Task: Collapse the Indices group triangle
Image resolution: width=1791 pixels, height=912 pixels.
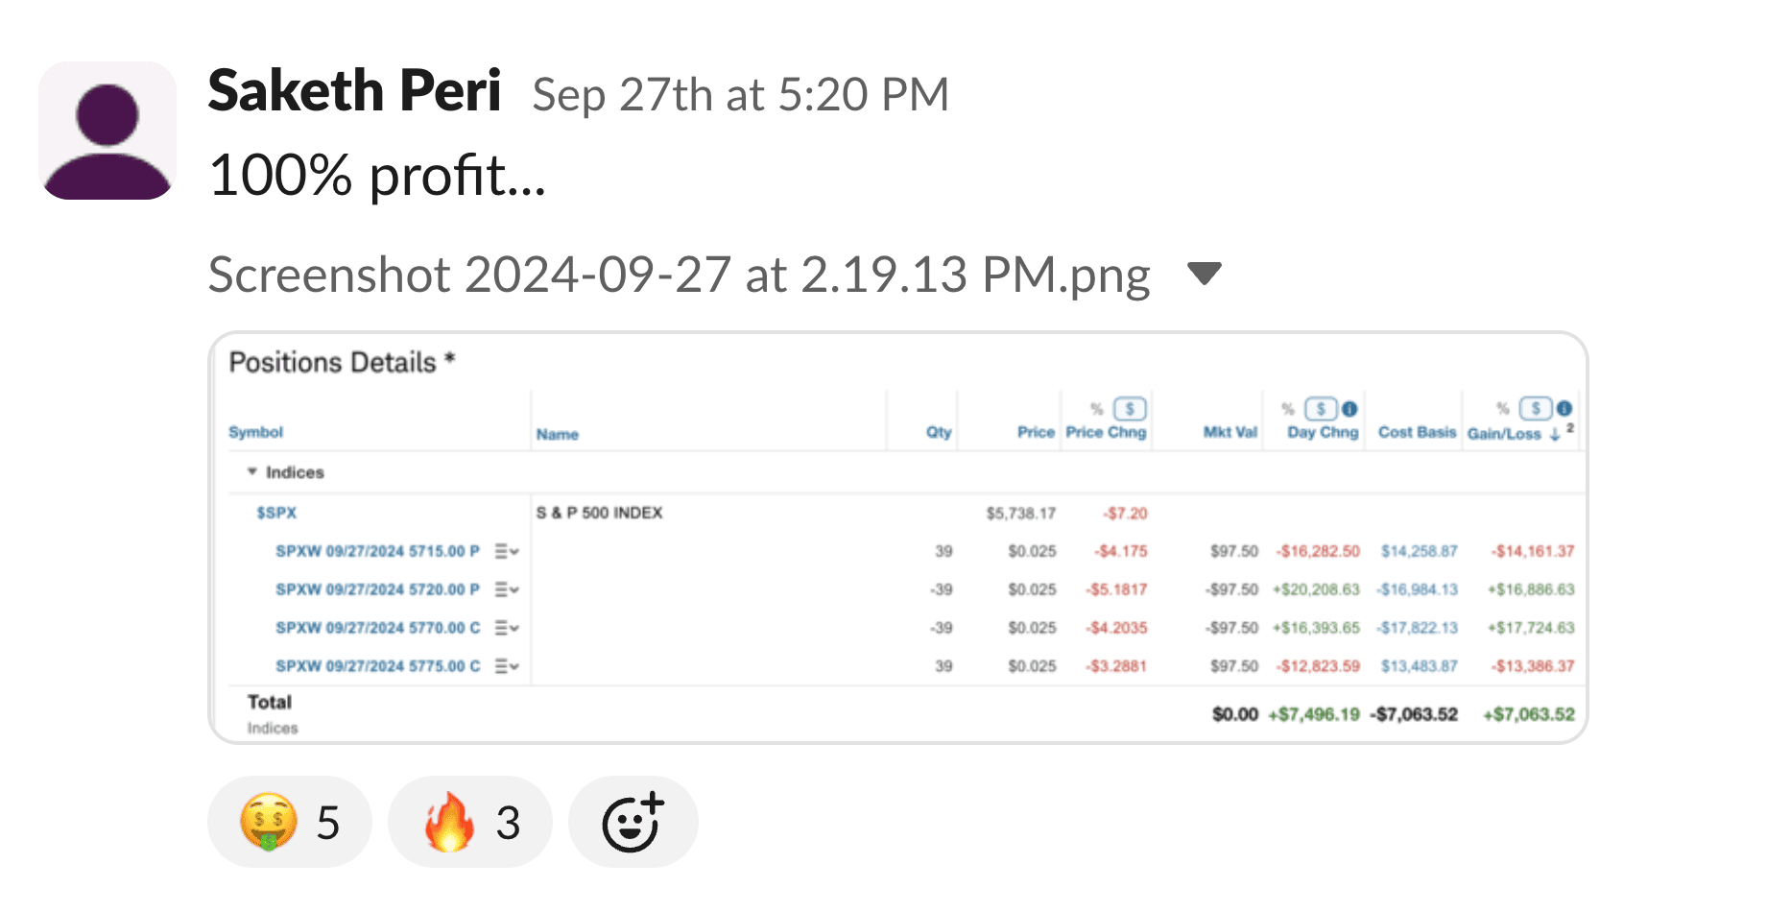Action: coord(252,471)
